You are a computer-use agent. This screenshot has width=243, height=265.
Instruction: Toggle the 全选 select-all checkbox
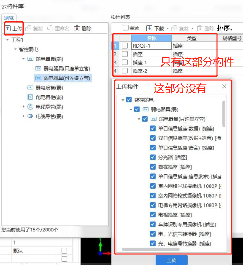(x=126, y=27)
